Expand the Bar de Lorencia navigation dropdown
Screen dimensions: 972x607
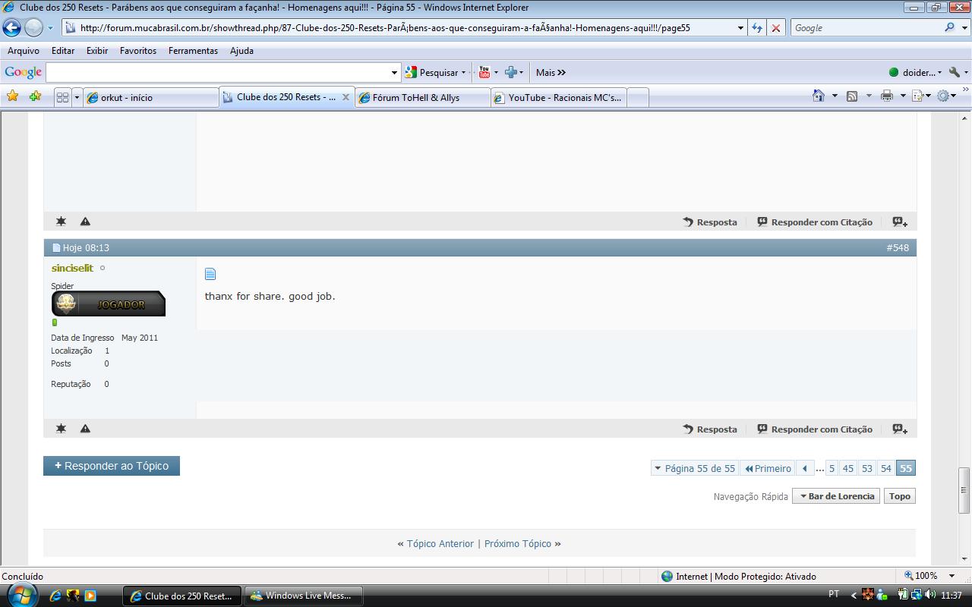(835, 496)
